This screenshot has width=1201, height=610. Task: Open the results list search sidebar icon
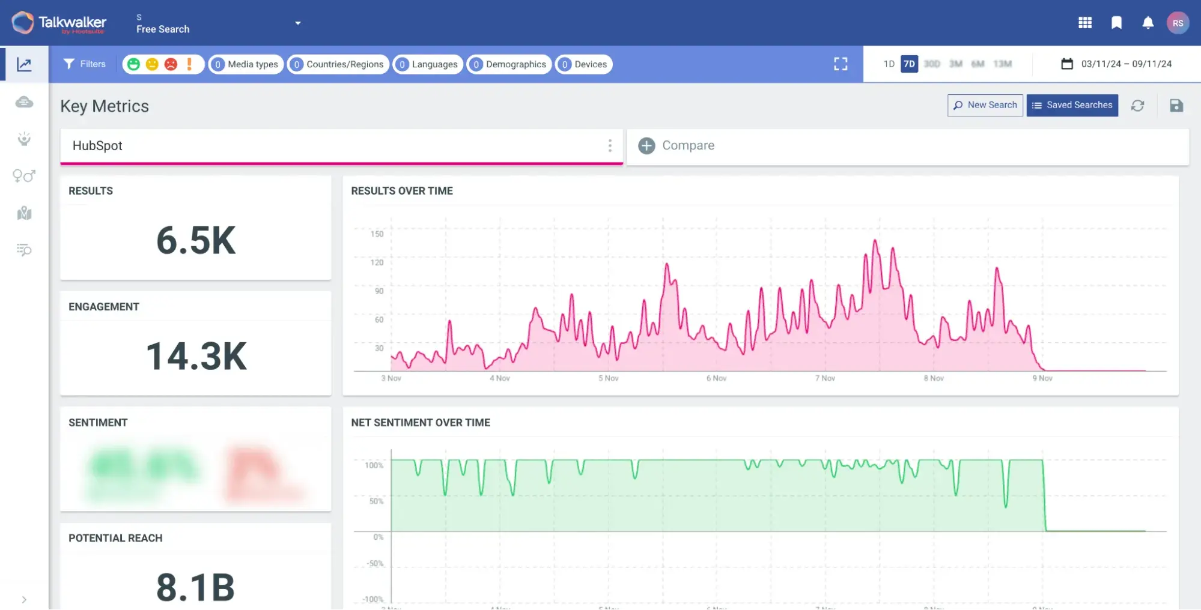point(24,250)
